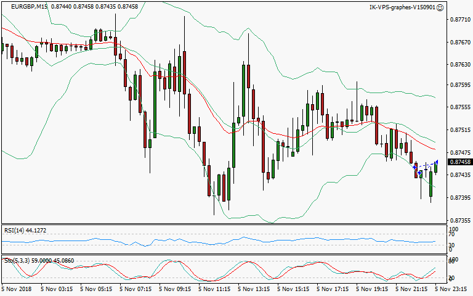Click the dashed blue trade connector line
This screenshot has width=473, height=296.
[x=428, y=166]
